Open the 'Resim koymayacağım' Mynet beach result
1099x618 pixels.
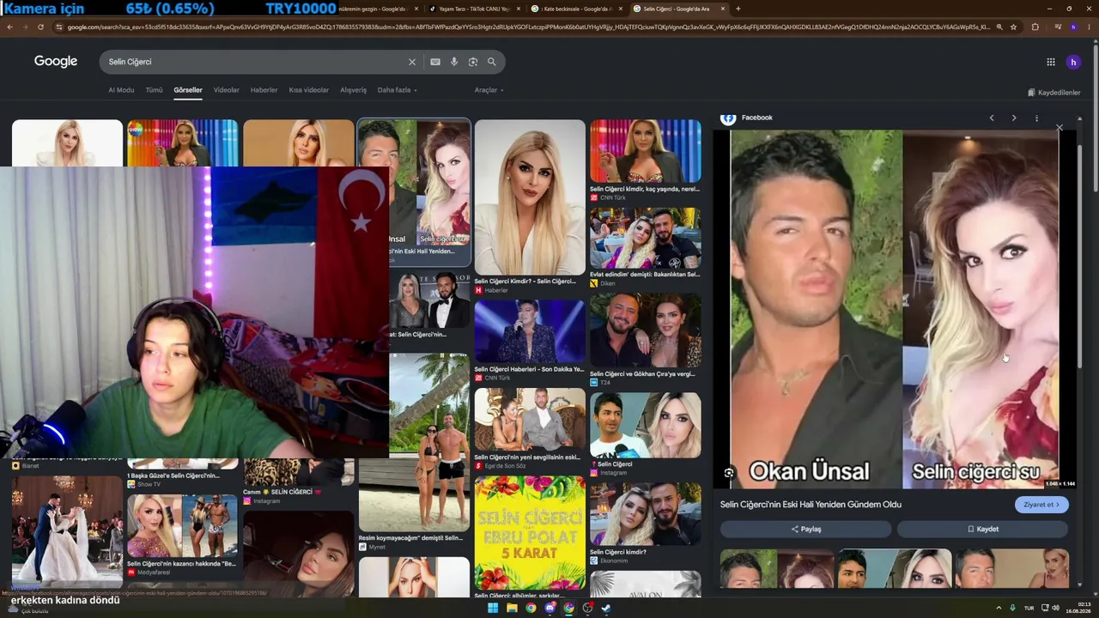414,452
